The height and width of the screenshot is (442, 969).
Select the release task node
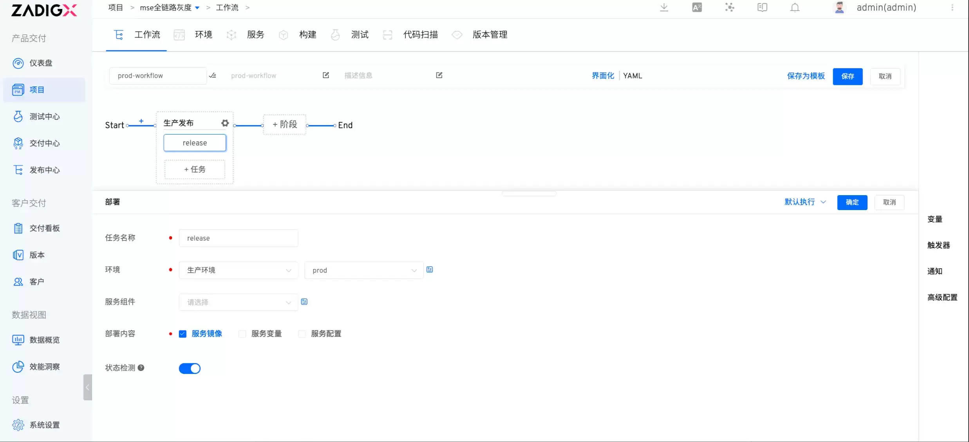coord(195,143)
